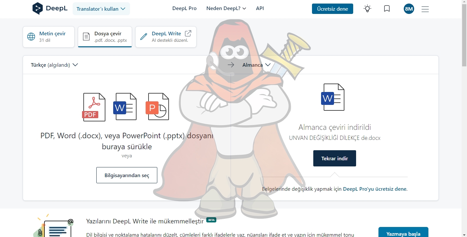Go to DeepL Pro in the navigation

(185, 8)
